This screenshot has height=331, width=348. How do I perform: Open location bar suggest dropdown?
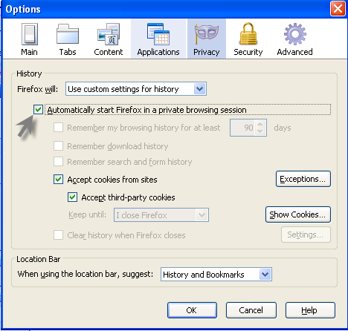(x=216, y=275)
